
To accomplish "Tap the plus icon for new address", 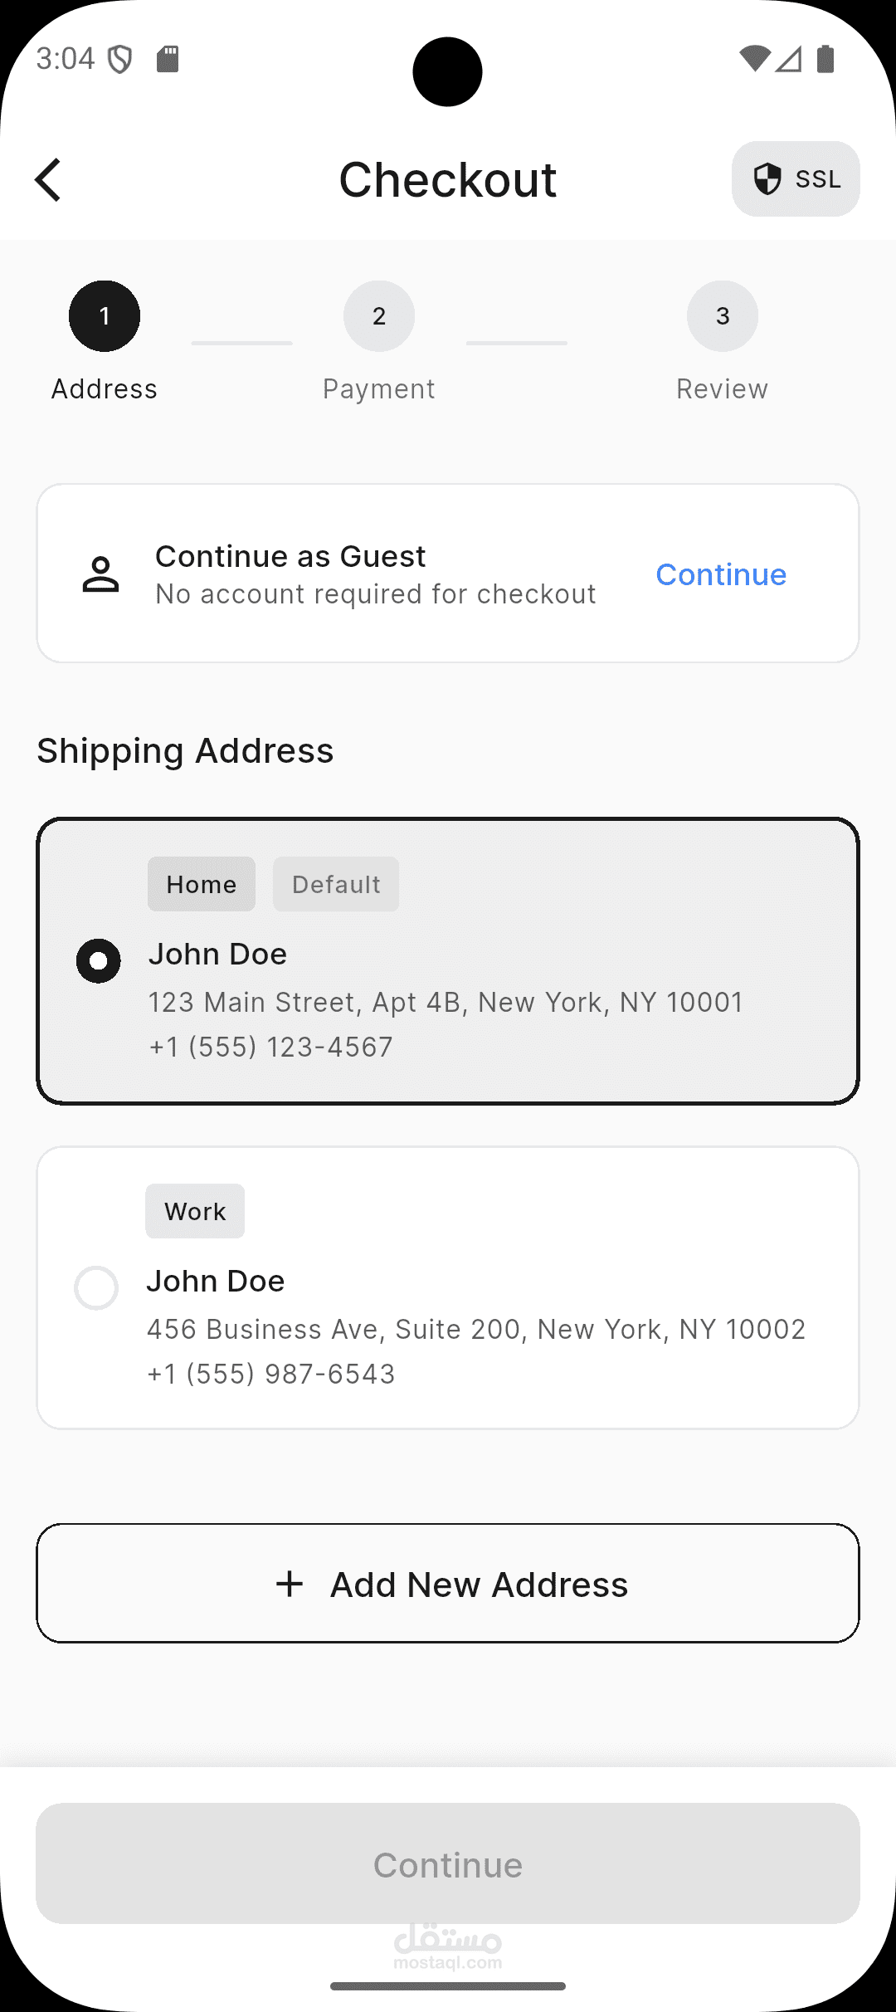I will (290, 1584).
